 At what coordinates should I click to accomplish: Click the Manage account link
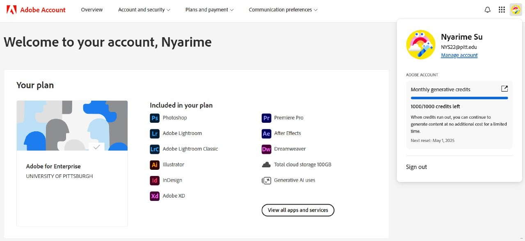click(x=459, y=55)
